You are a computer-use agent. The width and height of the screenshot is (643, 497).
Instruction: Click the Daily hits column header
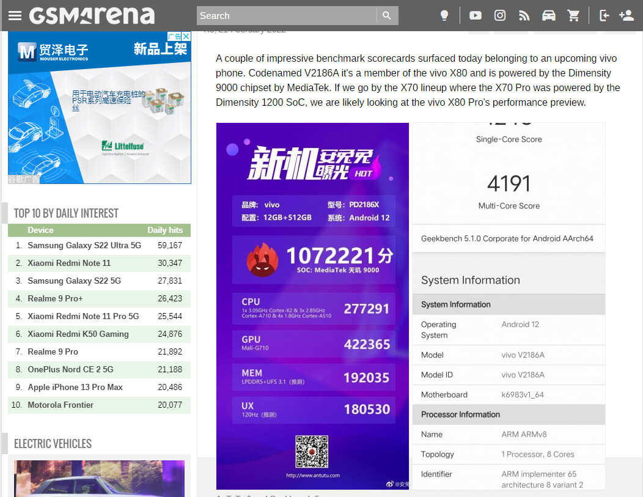pyautogui.click(x=165, y=230)
